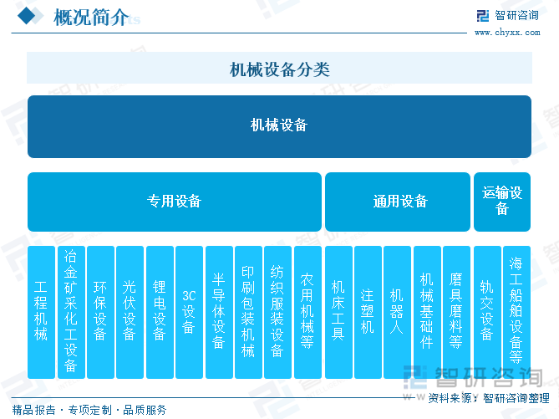559x419 pixels.
Task: Open the www.chyxx.com link
Action: tap(508, 33)
